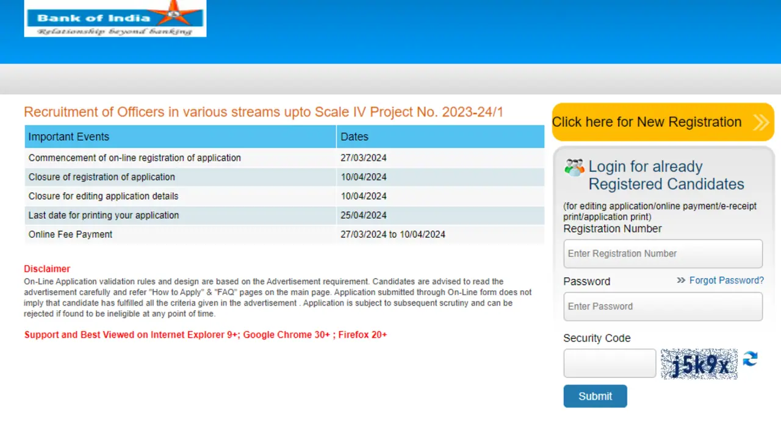Open the Forgot Password link
This screenshot has width=781, height=439.
[726, 280]
